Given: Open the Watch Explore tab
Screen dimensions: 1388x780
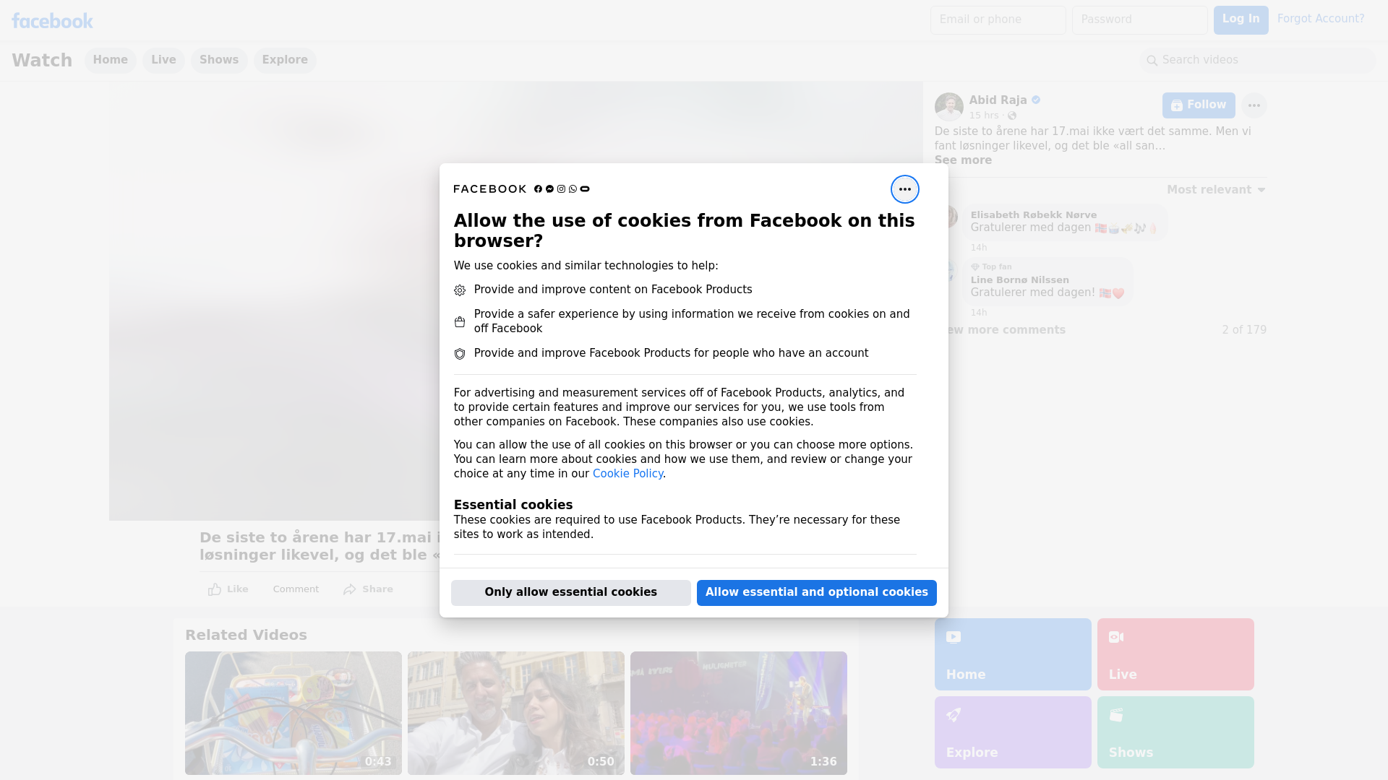Looking at the screenshot, I should pyautogui.click(x=285, y=61).
